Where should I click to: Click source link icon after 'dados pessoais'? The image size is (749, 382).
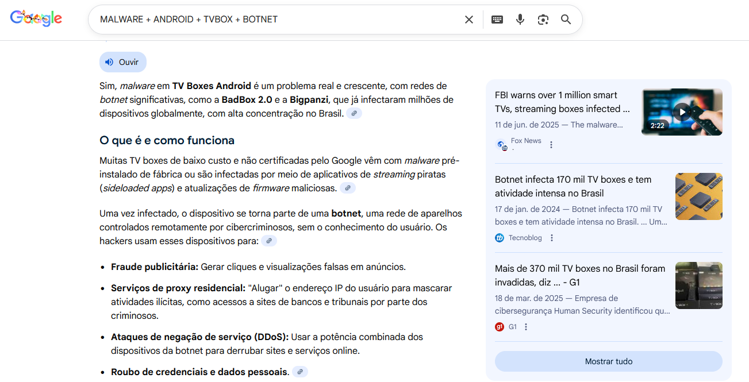300,372
